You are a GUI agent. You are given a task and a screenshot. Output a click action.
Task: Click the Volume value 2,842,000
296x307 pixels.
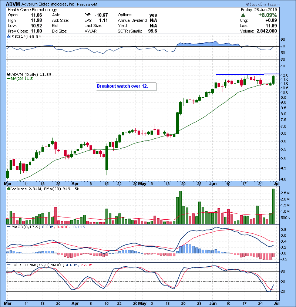(267, 31)
